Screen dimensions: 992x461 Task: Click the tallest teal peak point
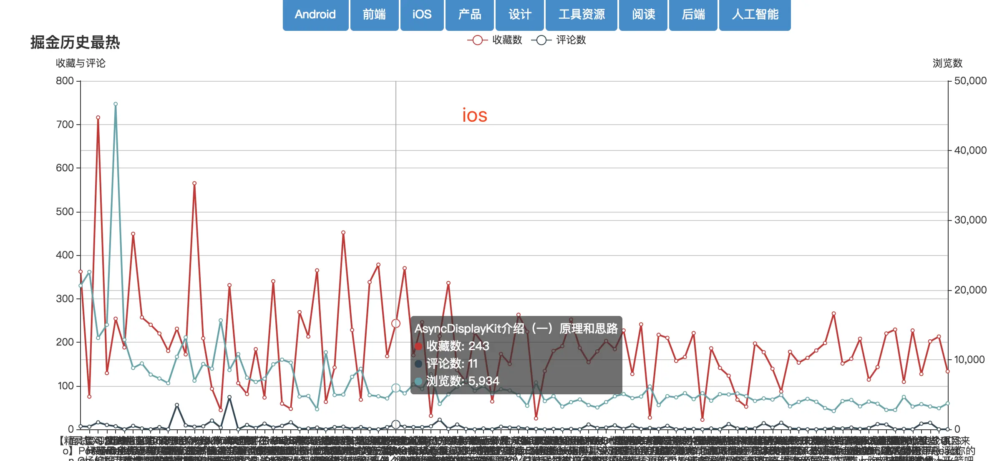point(116,104)
